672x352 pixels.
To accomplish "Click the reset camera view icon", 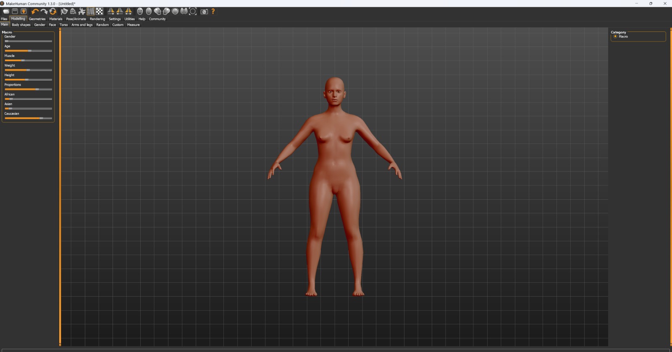I will tap(193, 11).
